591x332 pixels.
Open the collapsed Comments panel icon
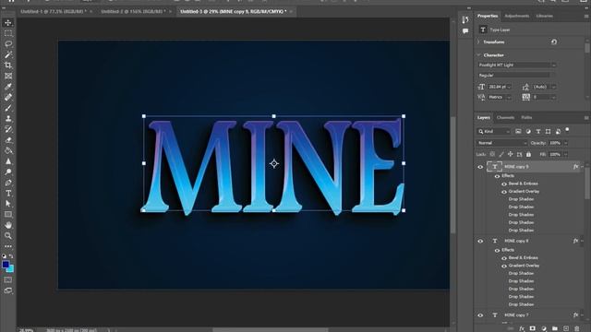click(465, 30)
